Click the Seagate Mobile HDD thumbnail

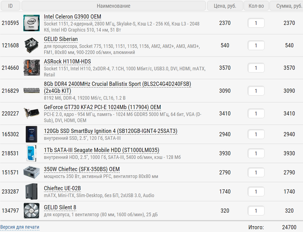32,153
